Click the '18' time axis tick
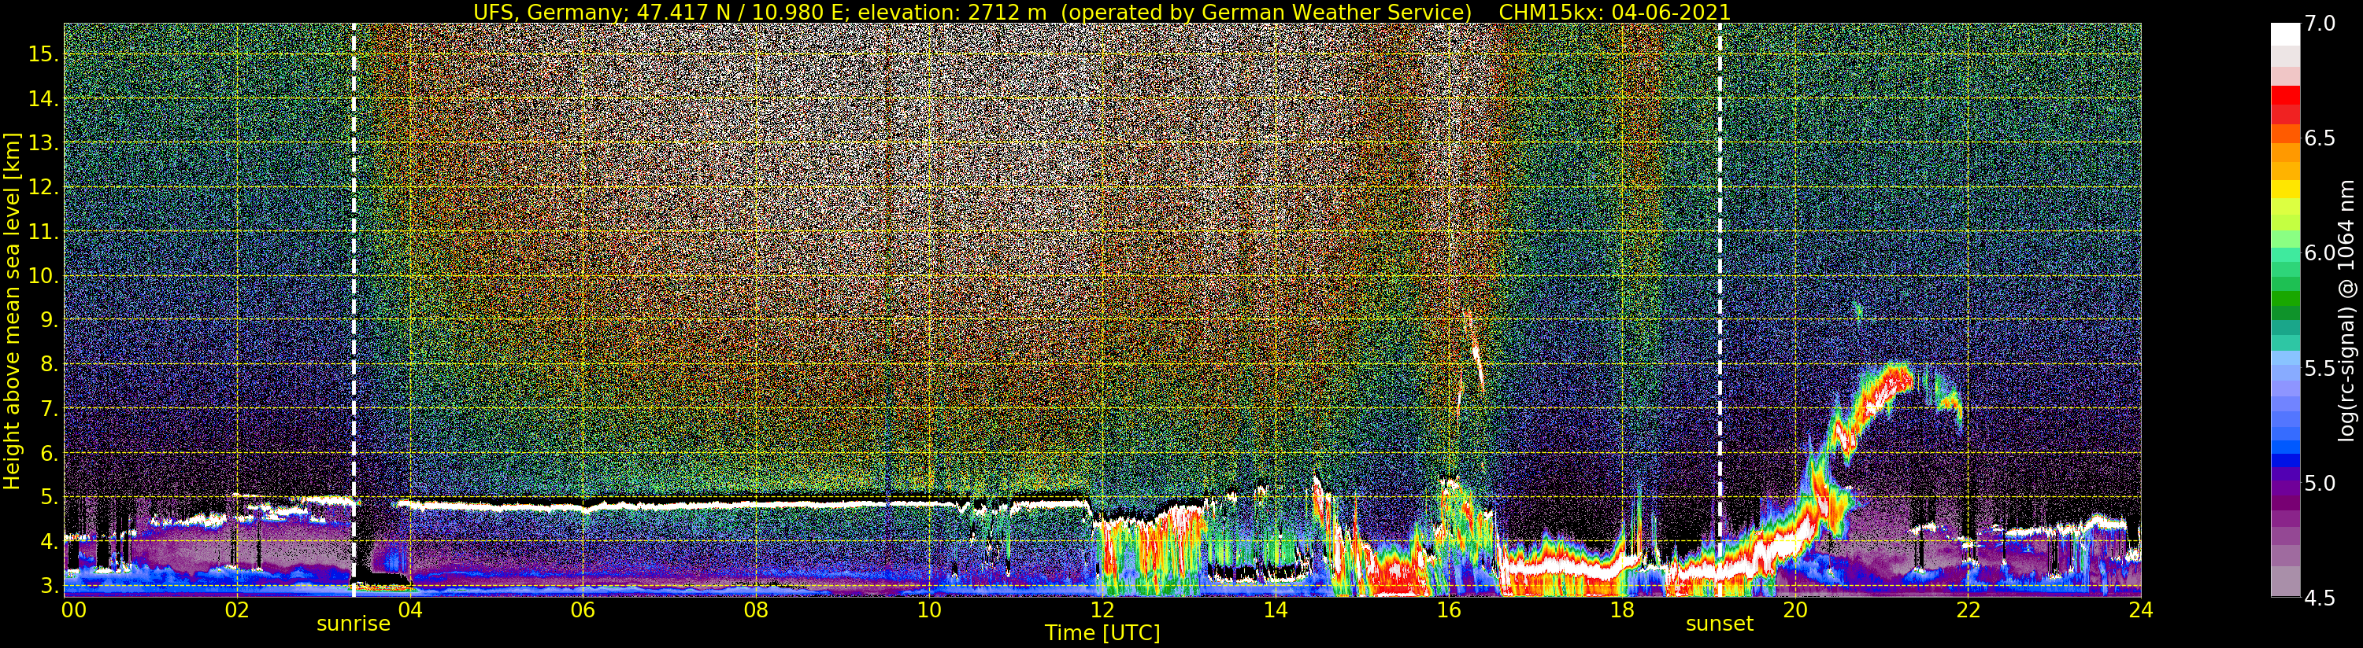This screenshot has width=2363, height=648. pos(1622,610)
